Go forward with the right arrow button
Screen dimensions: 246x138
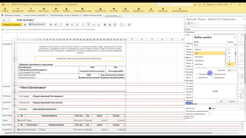(x=8, y=20)
